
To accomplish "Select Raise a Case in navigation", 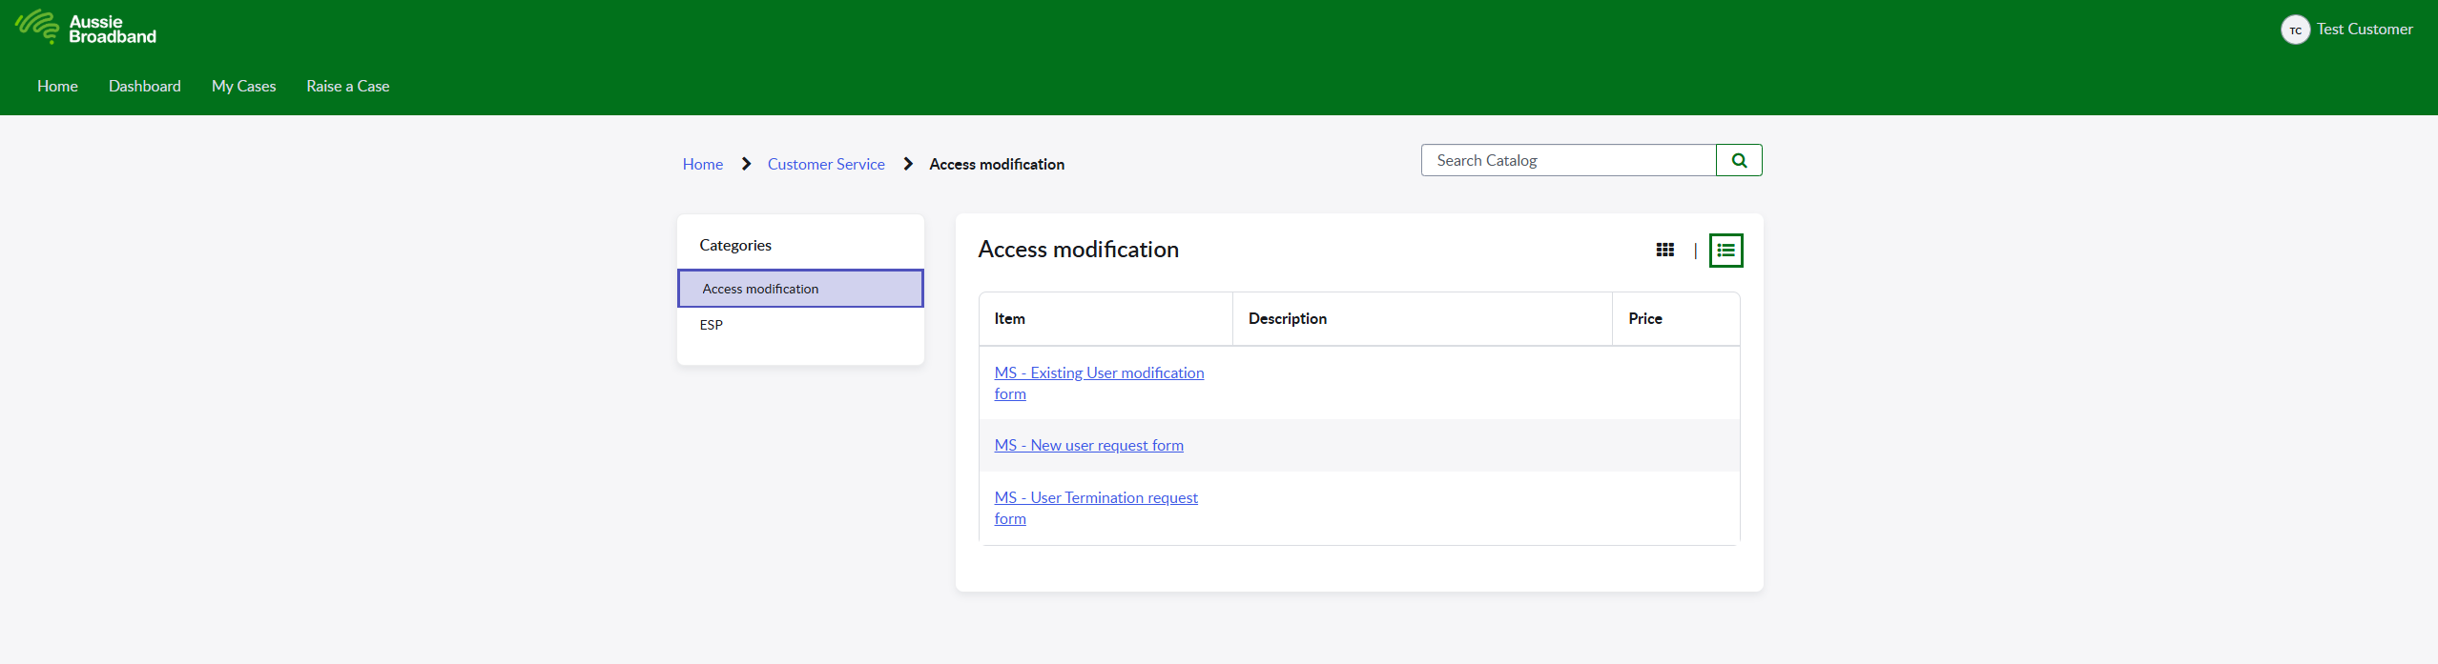I will (347, 86).
